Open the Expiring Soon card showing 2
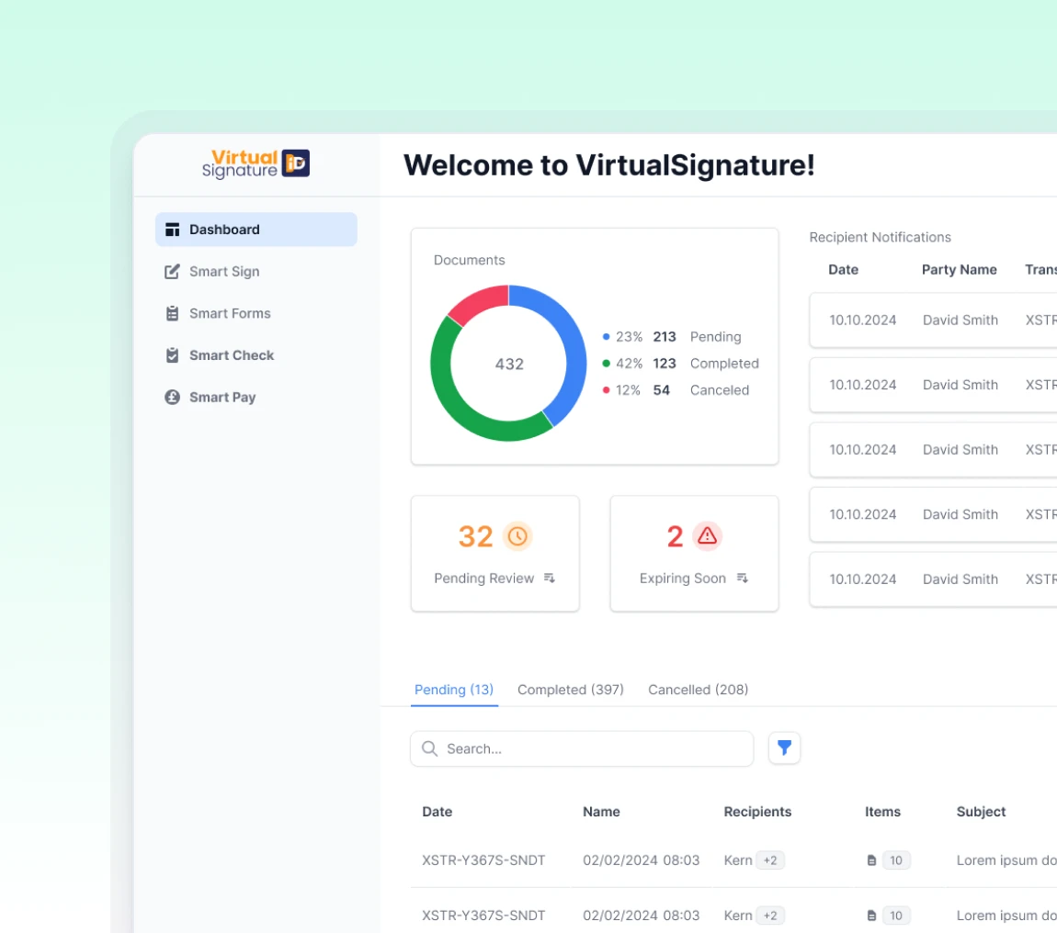Viewport: 1057px width, 933px height. pos(694,554)
